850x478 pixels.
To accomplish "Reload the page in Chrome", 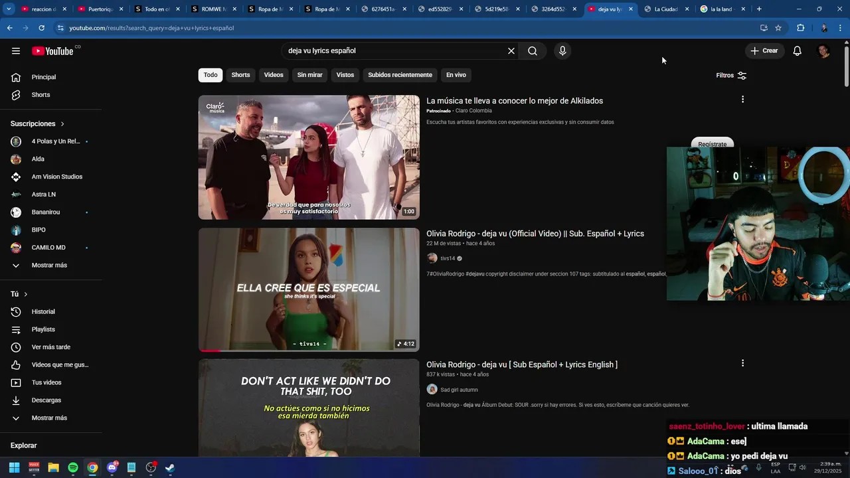I will (x=41, y=28).
